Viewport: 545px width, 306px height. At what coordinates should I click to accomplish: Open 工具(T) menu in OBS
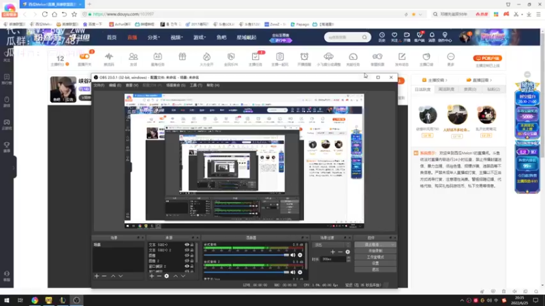pyautogui.click(x=196, y=86)
